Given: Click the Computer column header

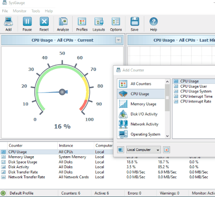Looking at the screenshot, I should [104, 146].
